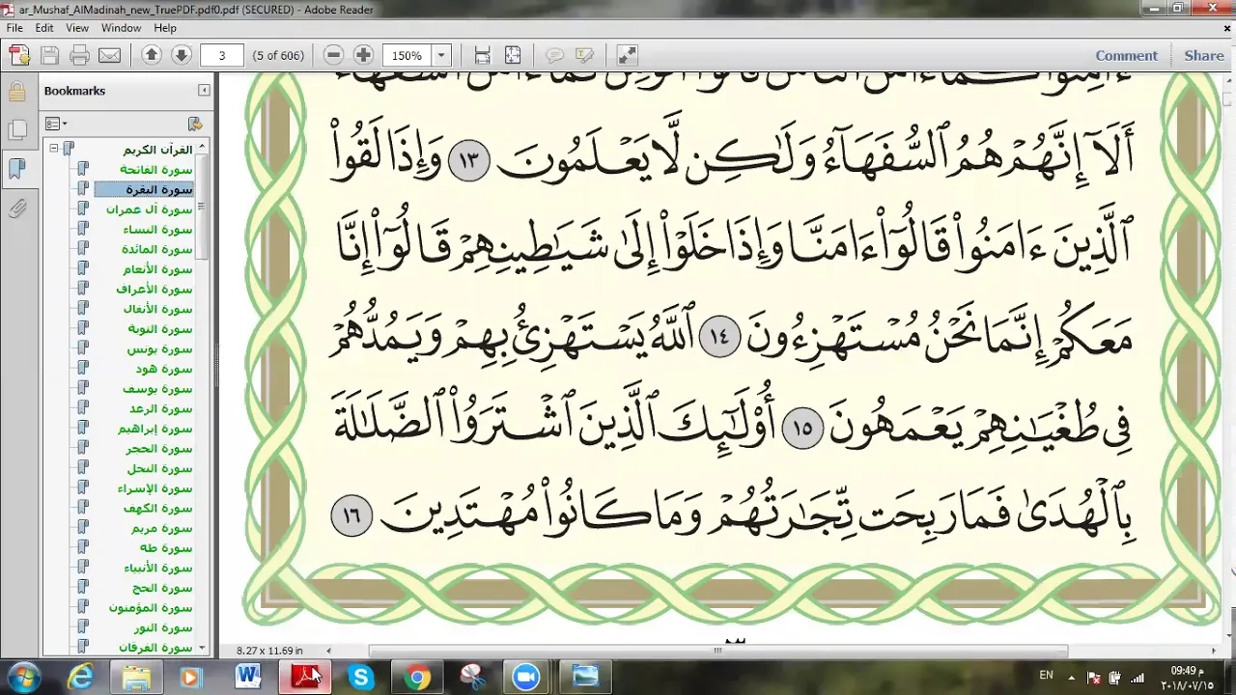Viewport: 1236px width, 695px height.
Task: Collapse the القرآن الكريم bookmark tree
Action: [x=54, y=150]
